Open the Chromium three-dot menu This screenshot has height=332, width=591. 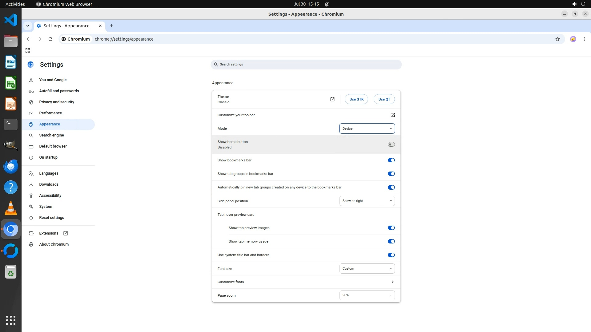(584, 39)
